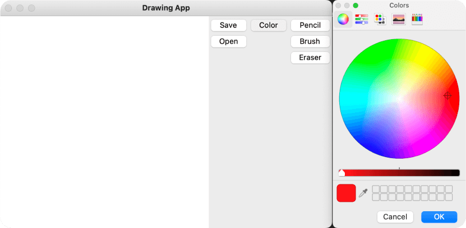Zoom the Colors panel with green button
The image size is (466, 228).
point(356,6)
